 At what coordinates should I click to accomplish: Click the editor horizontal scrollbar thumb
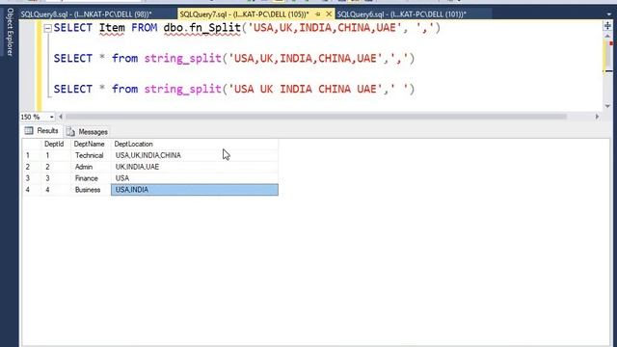(x=316, y=117)
